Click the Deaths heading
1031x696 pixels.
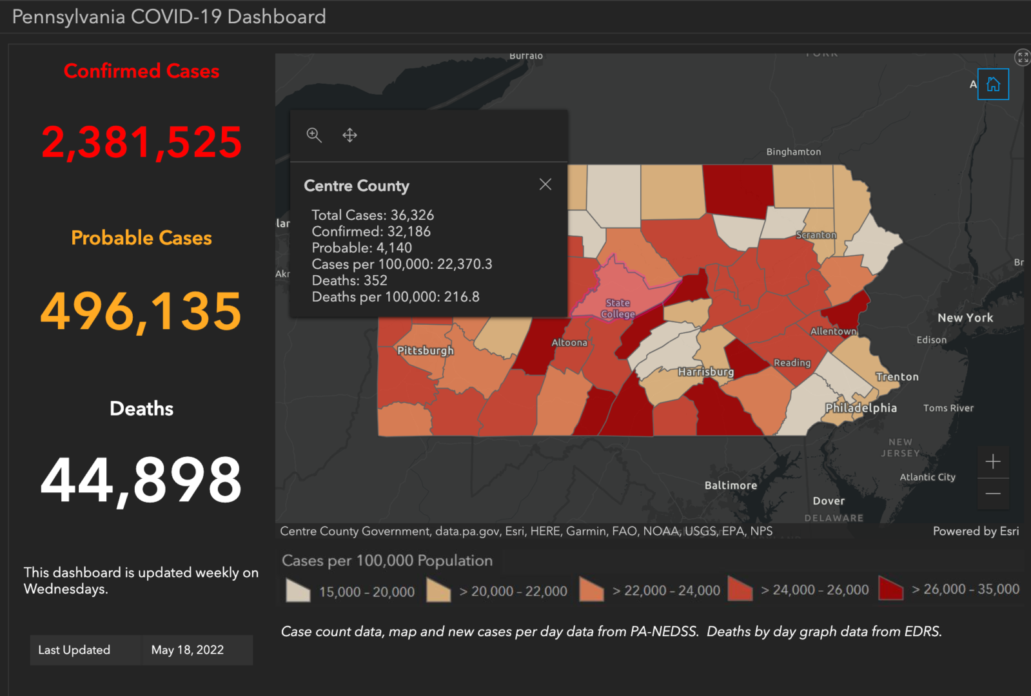tap(141, 409)
